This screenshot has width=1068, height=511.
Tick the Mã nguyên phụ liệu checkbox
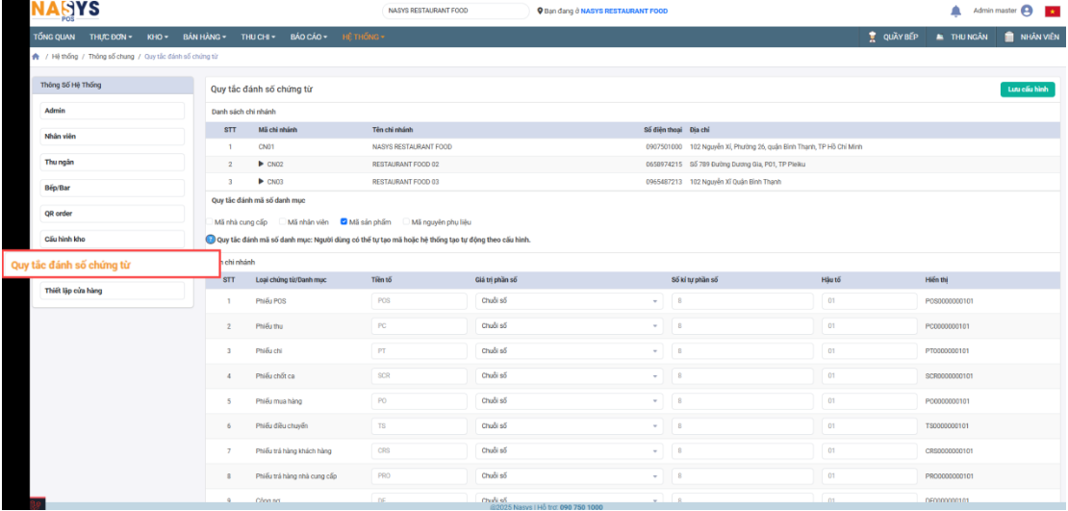(406, 221)
